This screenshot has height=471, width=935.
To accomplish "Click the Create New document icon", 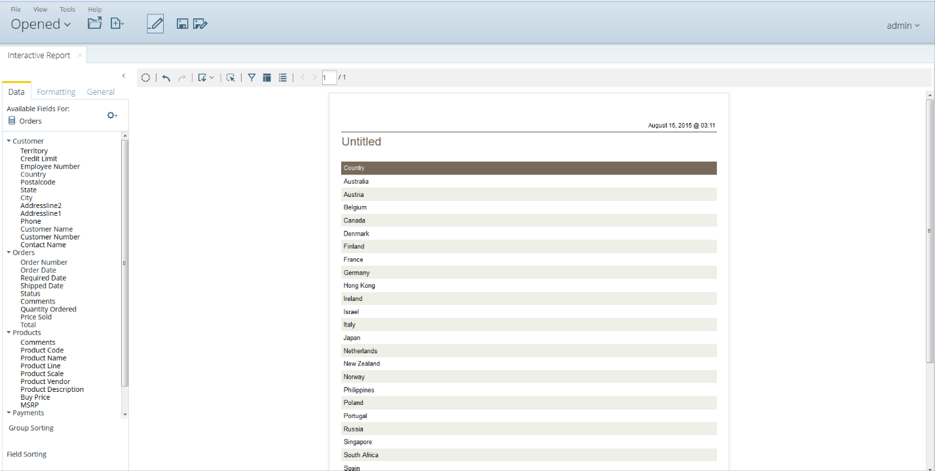I will click(117, 24).
